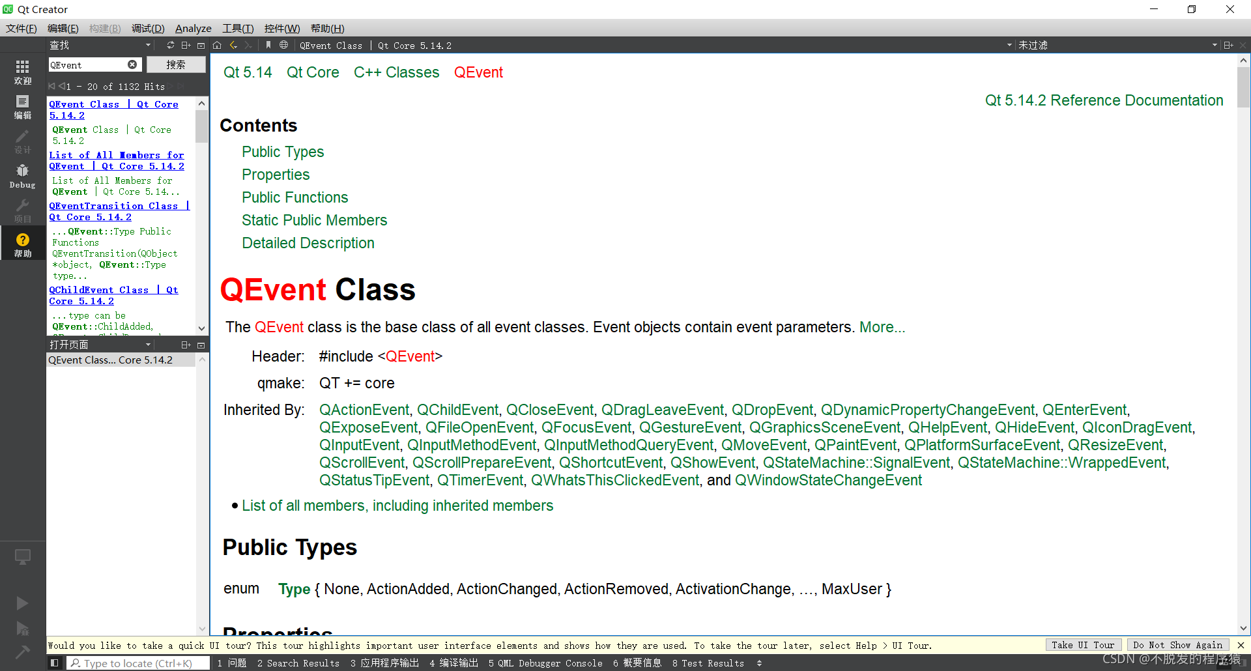Clear the QEvent search field
1251x671 pixels.
click(x=132, y=64)
